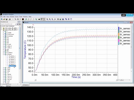Click the cut scissors toolbar icon
Viewport: 134px width, 100px height.
[13, 19]
